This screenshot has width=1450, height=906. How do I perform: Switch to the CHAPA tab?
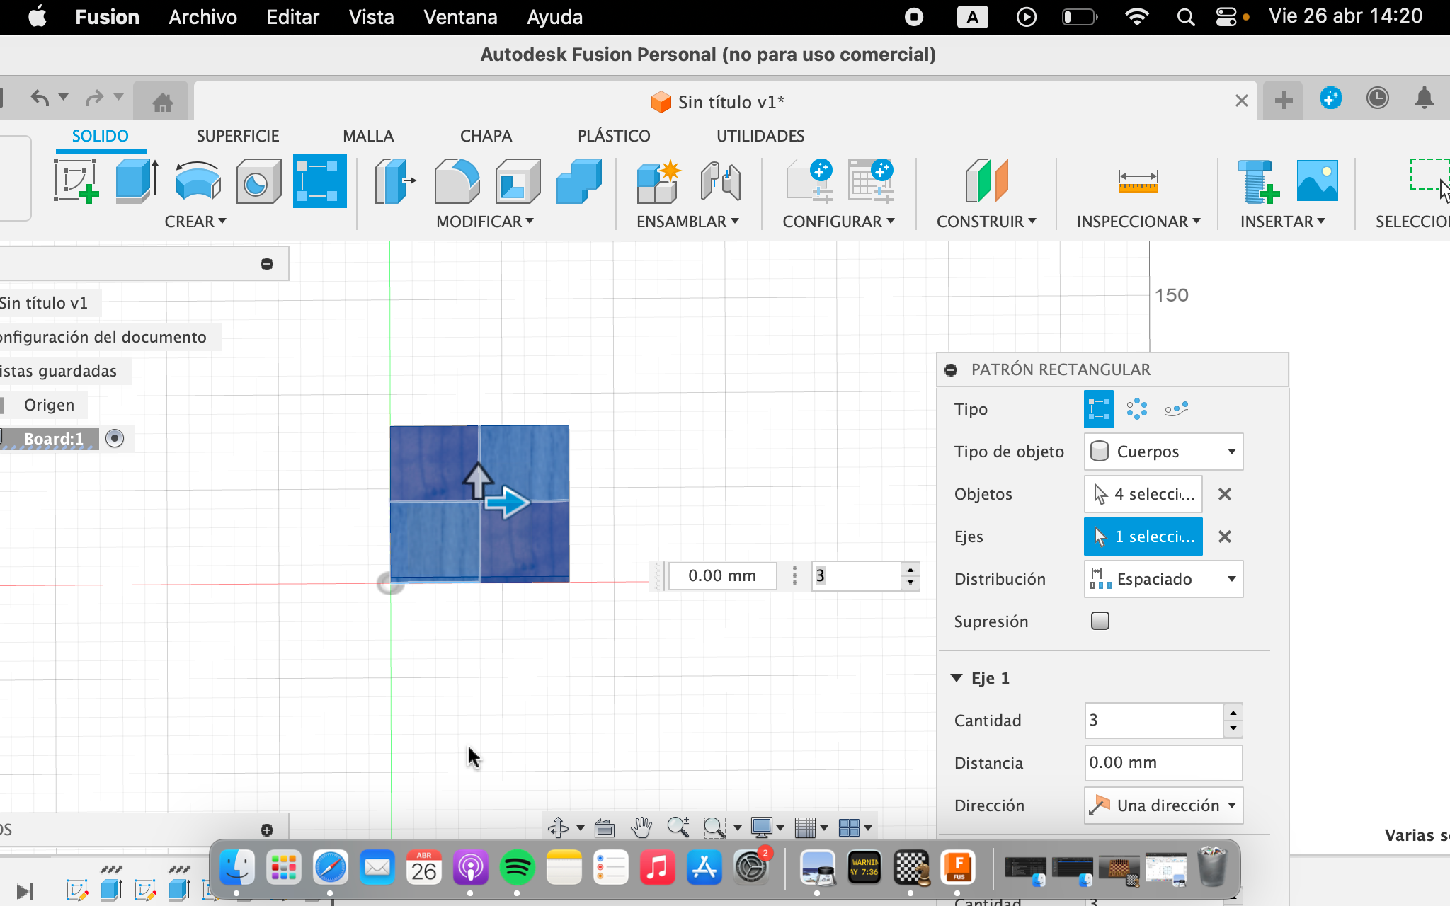click(x=486, y=136)
